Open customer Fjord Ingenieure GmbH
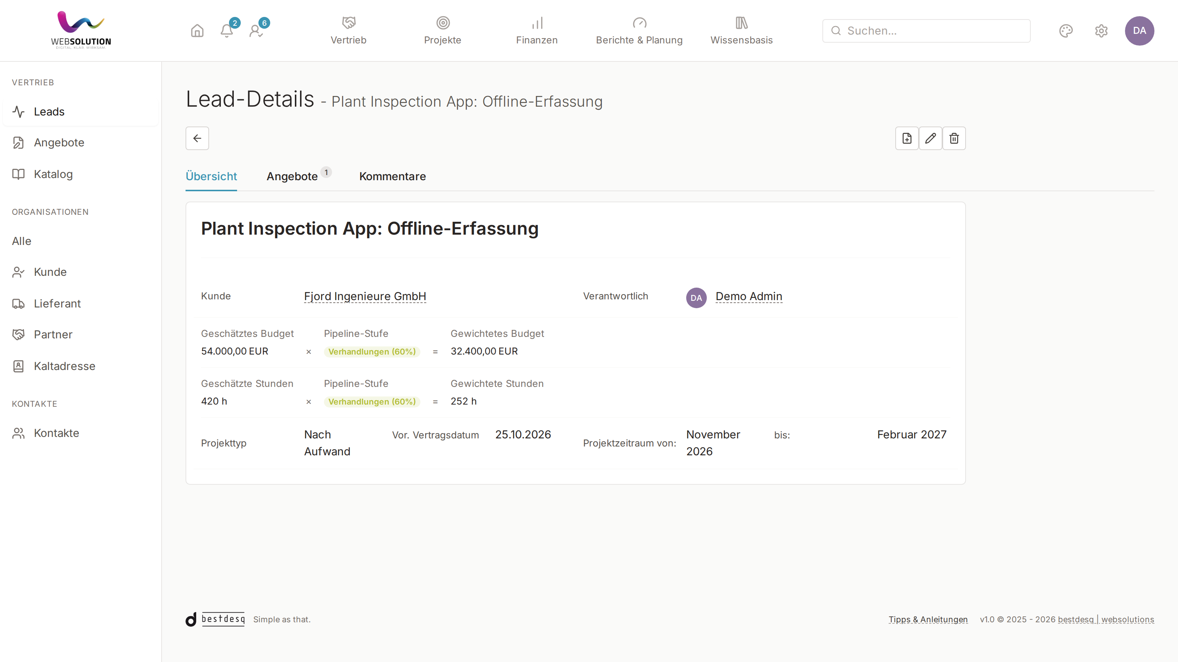Image resolution: width=1178 pixels, height=662 pixels. click(x=365, y=296)
